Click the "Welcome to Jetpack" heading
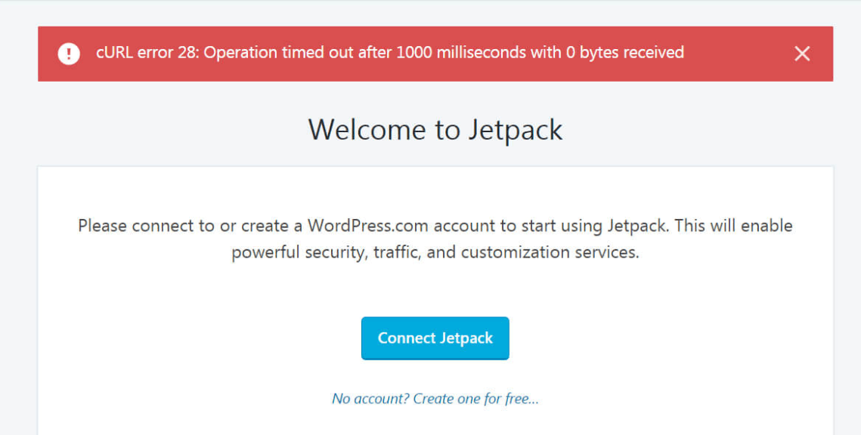The height and width of the screenshot is (435, 861). pyautogui.click(x=435, y=130)
